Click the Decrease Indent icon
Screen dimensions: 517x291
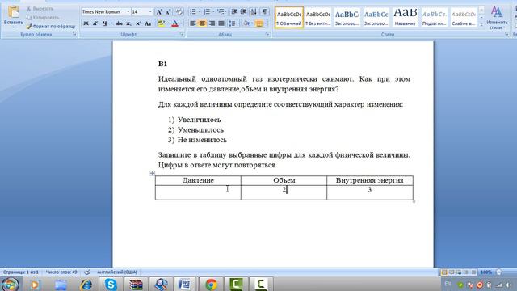tap(234, 12)
